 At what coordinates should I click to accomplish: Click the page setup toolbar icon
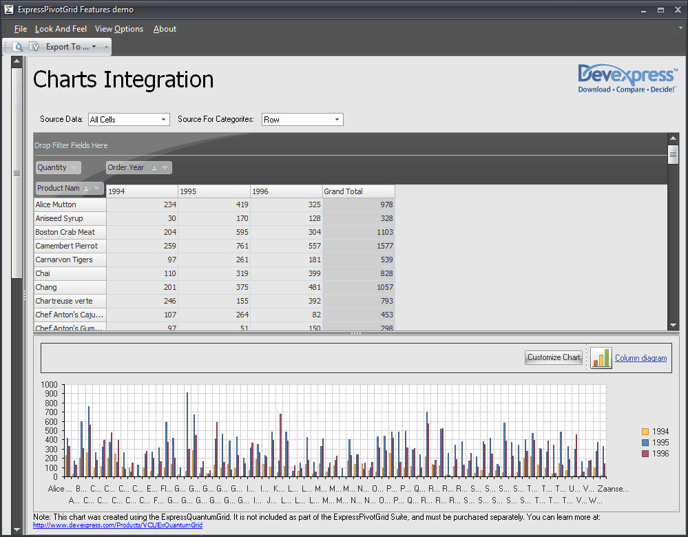point(34,46)
